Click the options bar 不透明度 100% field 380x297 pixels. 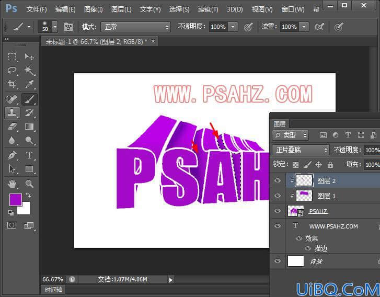218,27
